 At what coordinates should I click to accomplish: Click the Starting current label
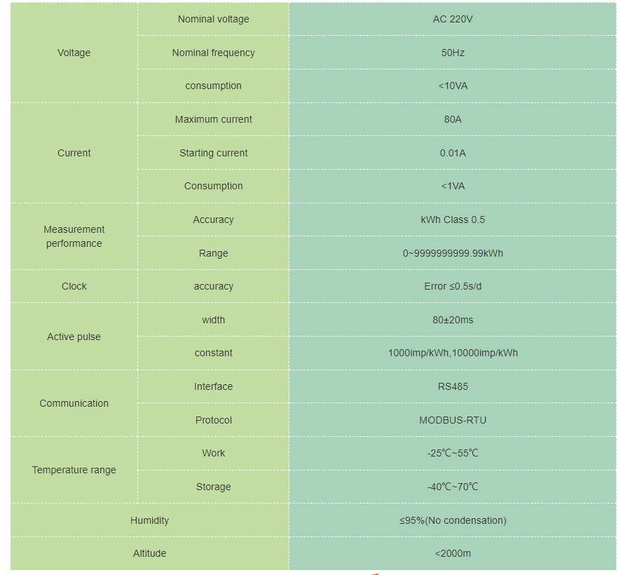(213, 153)
